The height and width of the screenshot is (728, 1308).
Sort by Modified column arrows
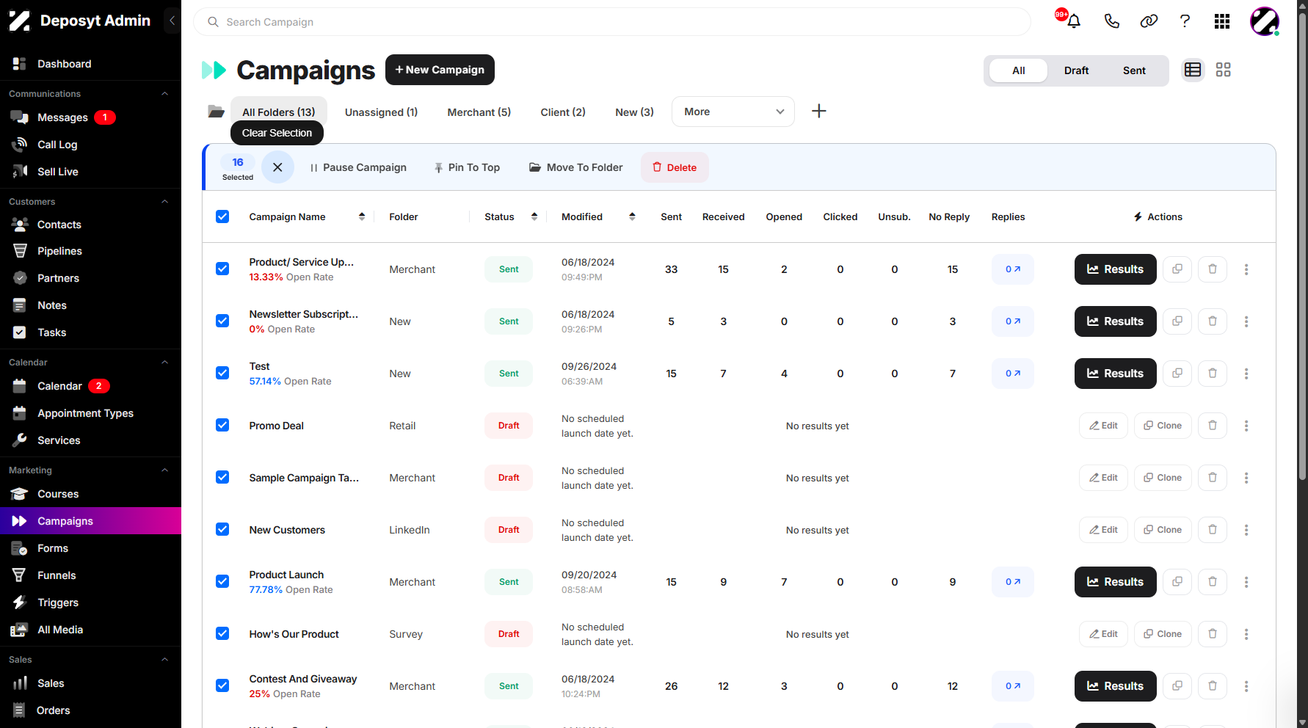(x=632, y=216)
